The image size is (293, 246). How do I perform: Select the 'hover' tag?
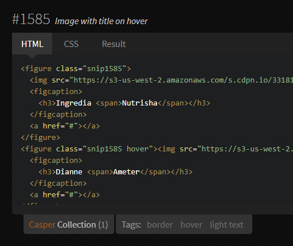192,225
